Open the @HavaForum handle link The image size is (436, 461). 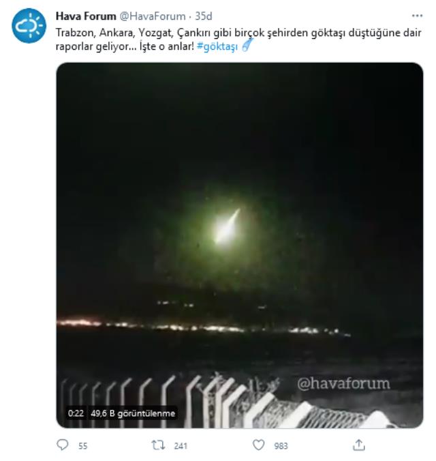click(152, 16)
